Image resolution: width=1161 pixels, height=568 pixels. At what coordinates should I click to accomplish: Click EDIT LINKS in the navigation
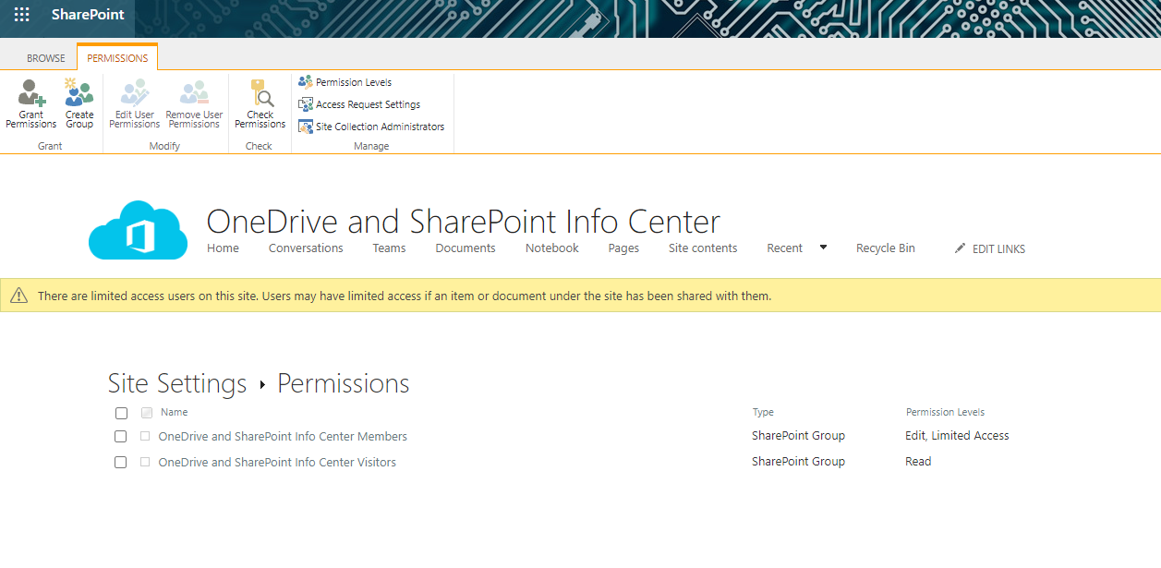coord(998,248)
